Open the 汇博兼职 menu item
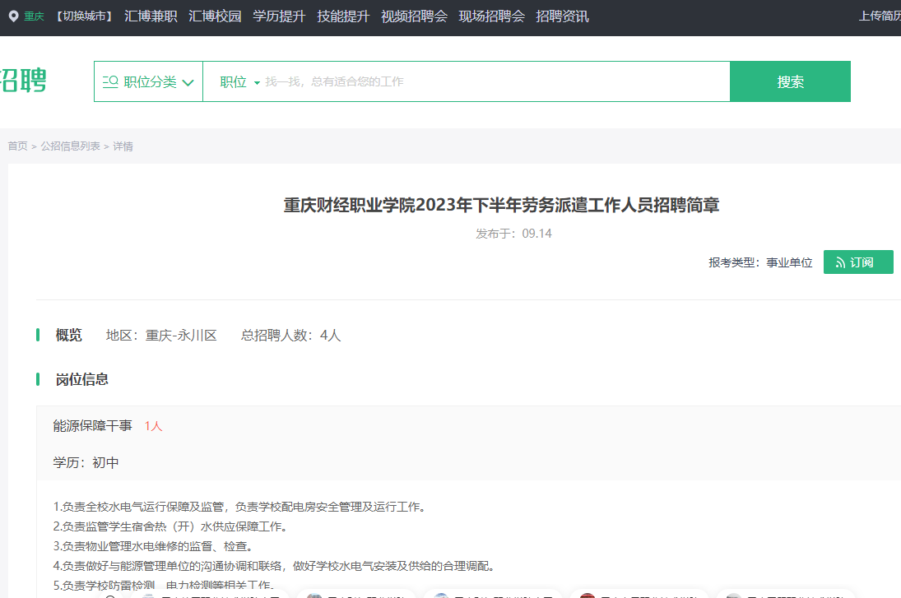The height and width of the screenshot is (598, 901). tap(151, 16)
